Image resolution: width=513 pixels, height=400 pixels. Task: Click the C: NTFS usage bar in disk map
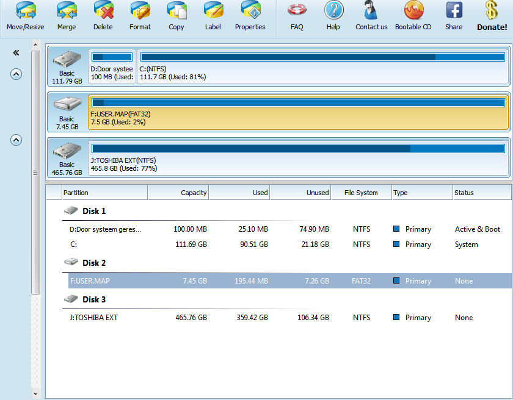click(322, 57)
